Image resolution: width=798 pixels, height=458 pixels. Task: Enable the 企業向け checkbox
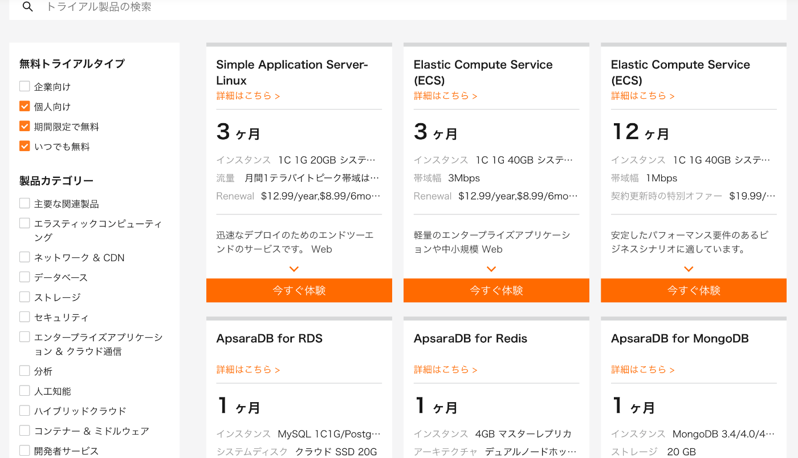point(25,86)
